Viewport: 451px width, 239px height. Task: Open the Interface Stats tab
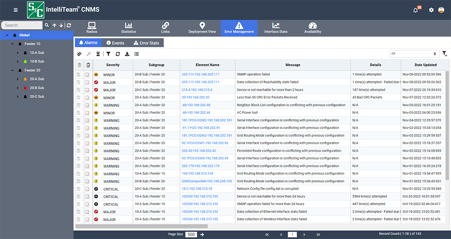click(x=276, y=28)
